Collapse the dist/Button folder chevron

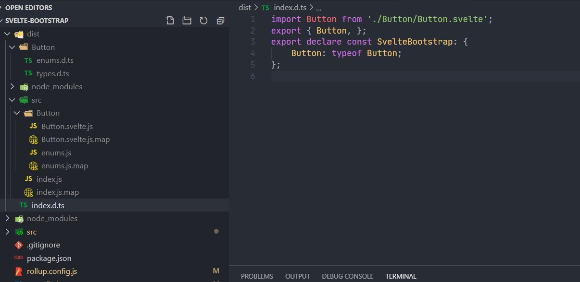(12, 47)
